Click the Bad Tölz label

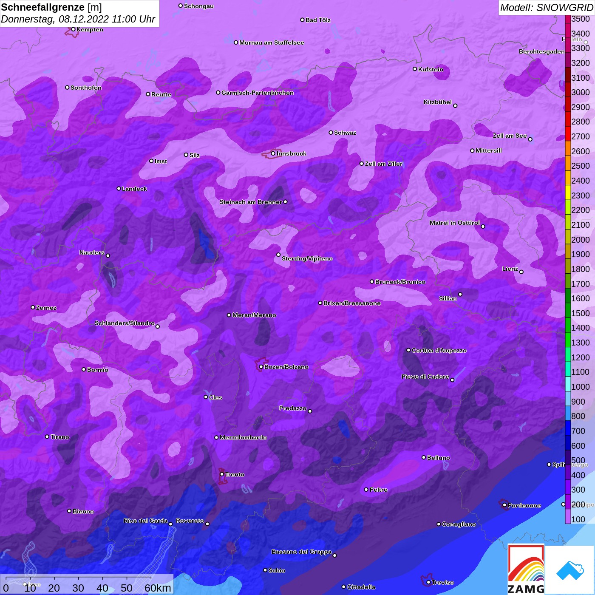318,20
